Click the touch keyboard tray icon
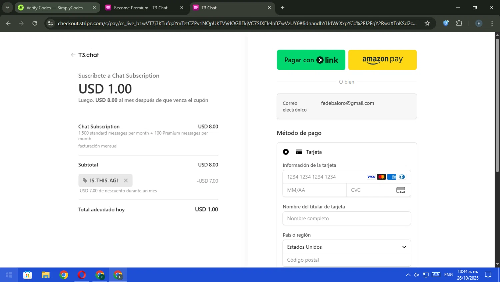This screenshot has height=282, width=500. 436,275
